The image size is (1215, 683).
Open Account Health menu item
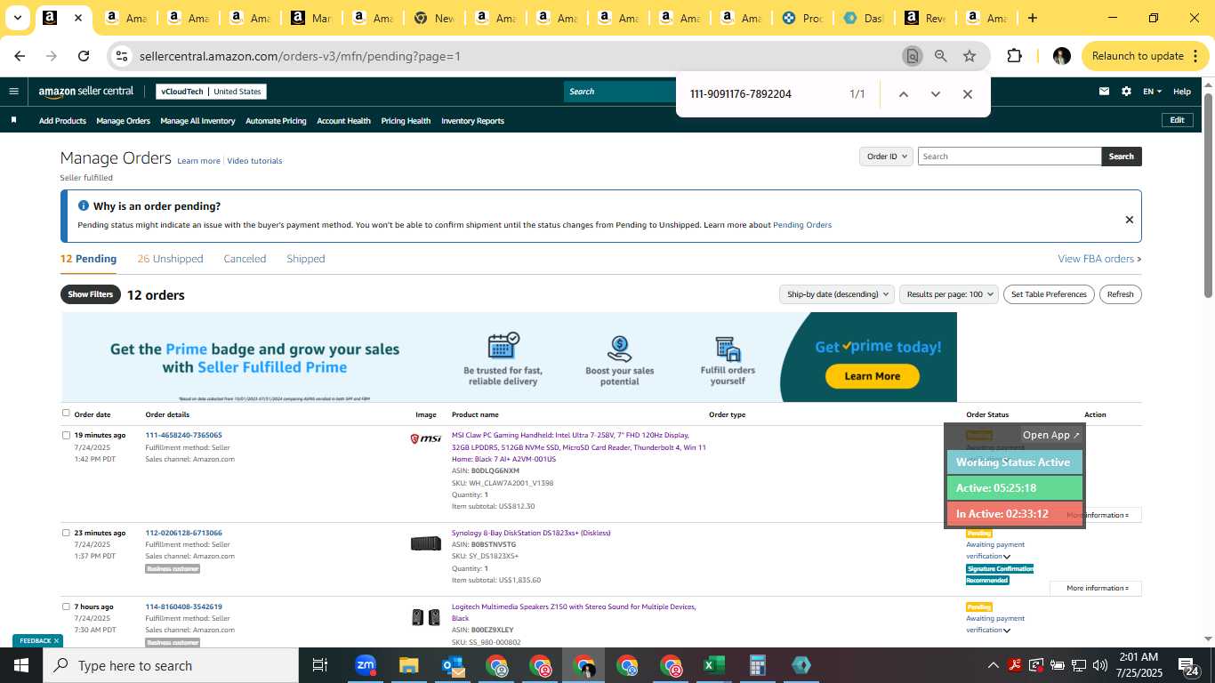click(x=343, y=121)
